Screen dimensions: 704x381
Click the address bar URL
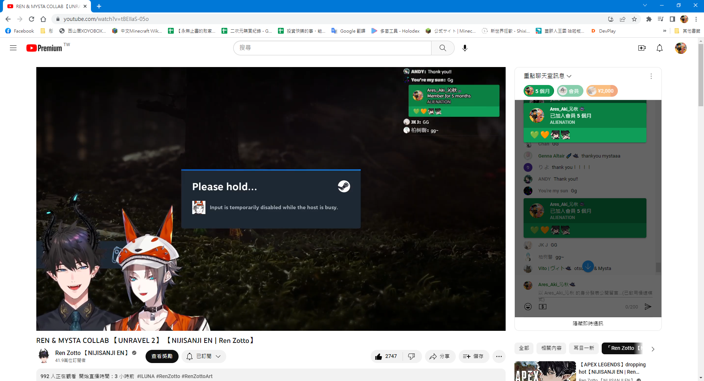(x=106, y=19)
